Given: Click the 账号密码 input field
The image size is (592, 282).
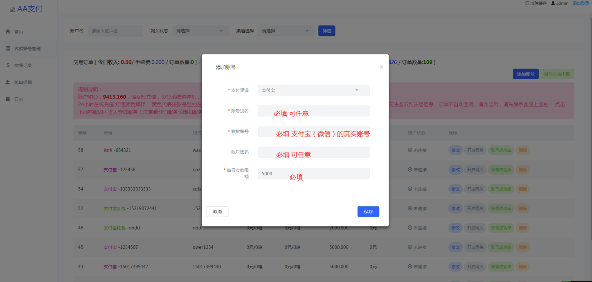Looking at the screenshot, I should coord(313,152).
